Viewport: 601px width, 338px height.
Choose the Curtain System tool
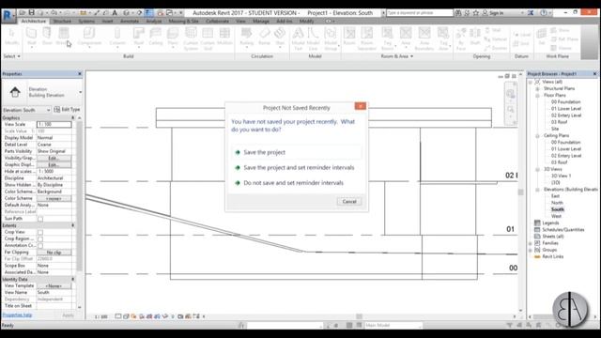point(191,38)
